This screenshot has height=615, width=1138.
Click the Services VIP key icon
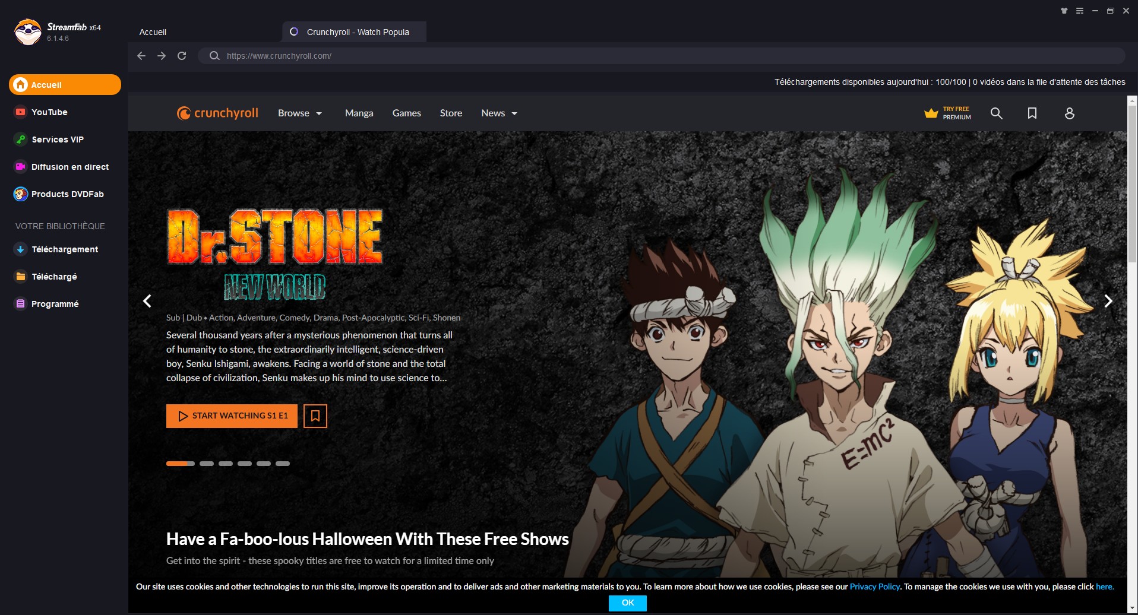21,140
